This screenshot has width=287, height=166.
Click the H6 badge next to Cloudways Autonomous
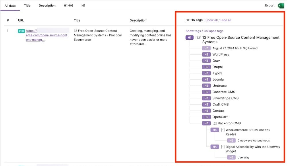(231, 141)
